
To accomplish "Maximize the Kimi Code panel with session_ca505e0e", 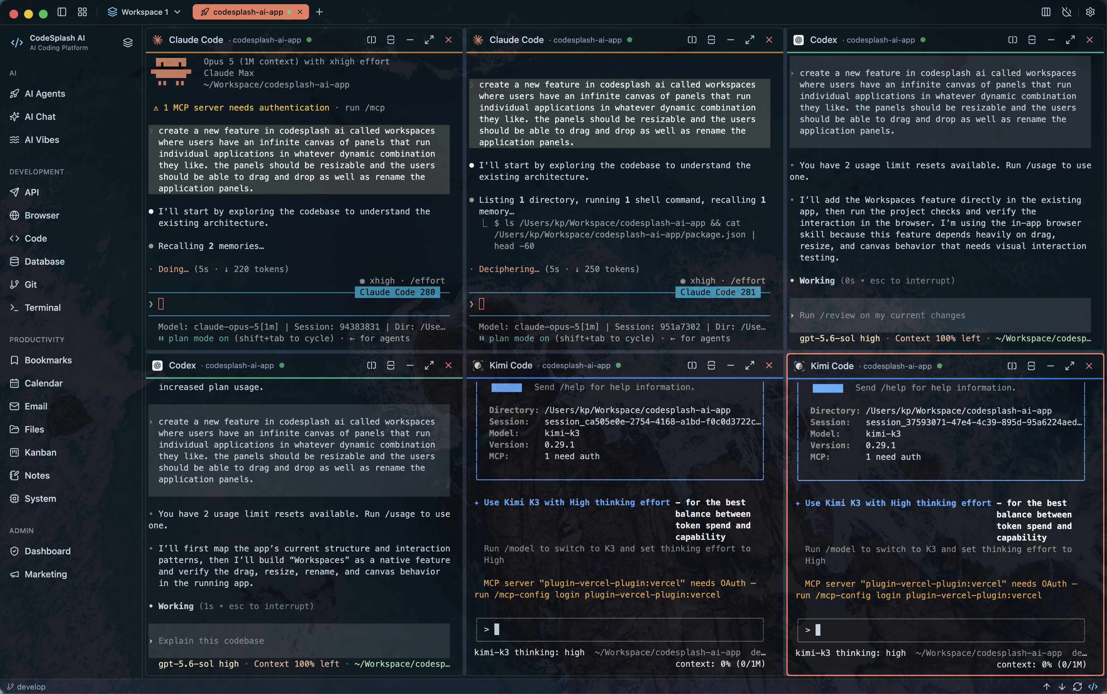I will (750, 365).
